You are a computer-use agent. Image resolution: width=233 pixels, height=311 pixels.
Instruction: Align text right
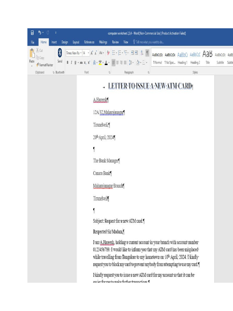tap(121, 63)
